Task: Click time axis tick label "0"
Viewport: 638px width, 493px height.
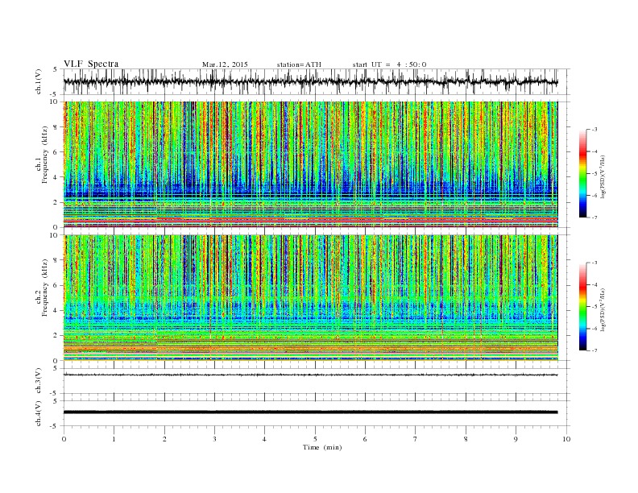Action: coord(64,439)
